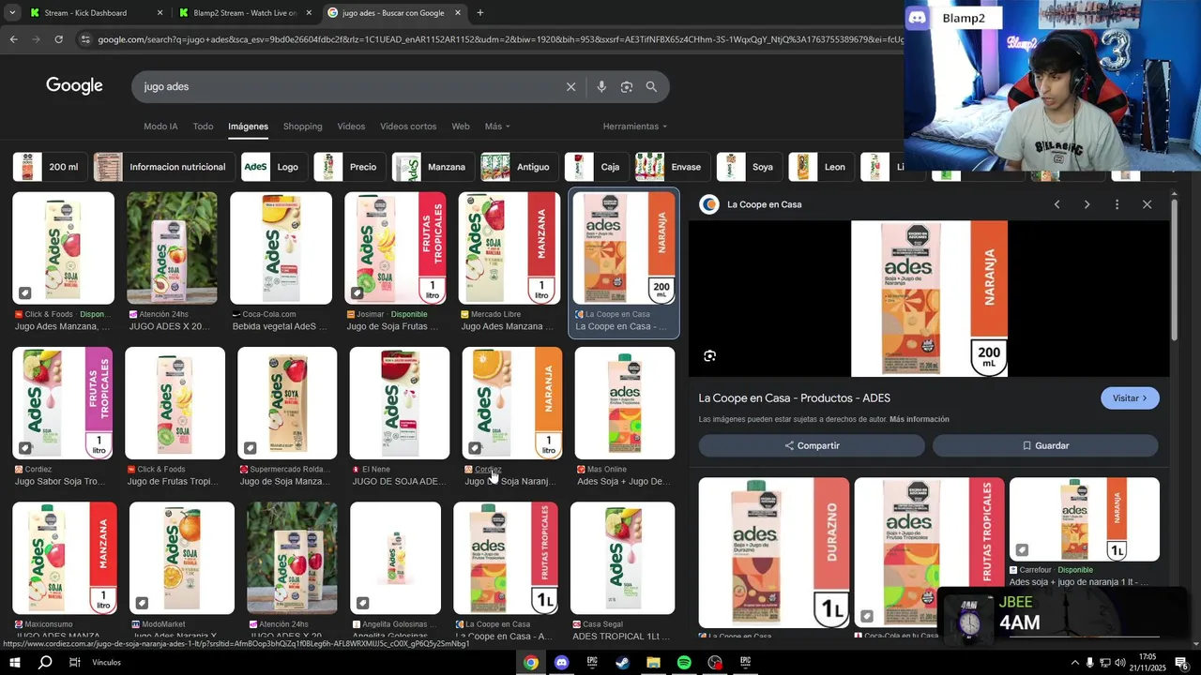The height and width of the screenshot is (675, 1201).
Task: Click the browser address bar
Action: pyautogui.click(x=497, y=39)
